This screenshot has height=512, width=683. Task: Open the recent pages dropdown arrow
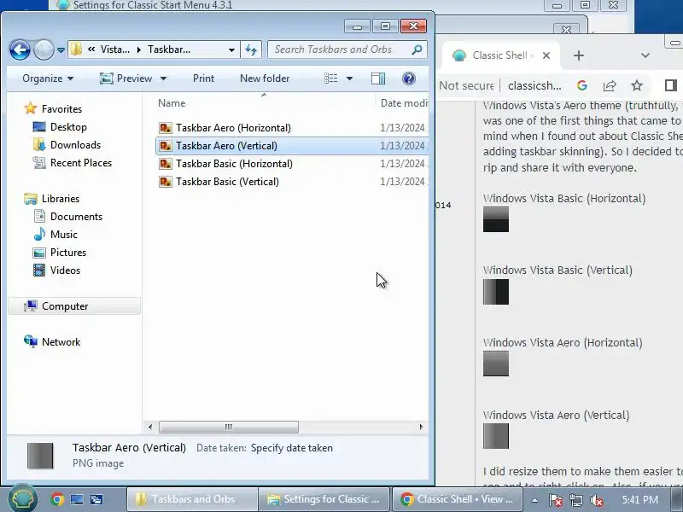tap(61, 50)
